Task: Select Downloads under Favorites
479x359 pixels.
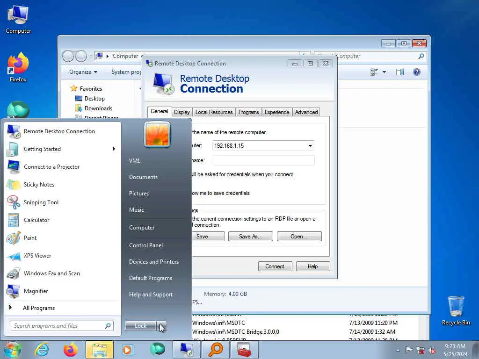Action: point(94,108)
